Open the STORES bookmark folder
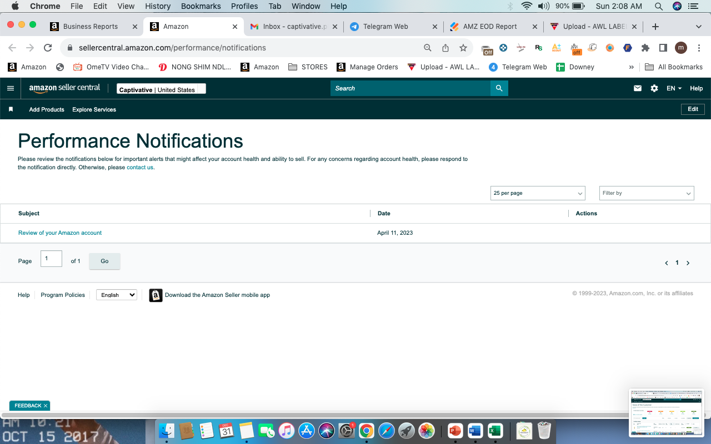 coord(308,67)
